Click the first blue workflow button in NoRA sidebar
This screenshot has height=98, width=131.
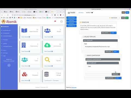[x=72, y=18]
